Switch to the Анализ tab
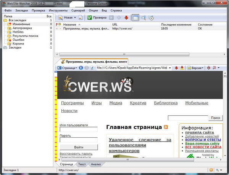The width and height of the screenshot is (229, 175). (95, 164)
